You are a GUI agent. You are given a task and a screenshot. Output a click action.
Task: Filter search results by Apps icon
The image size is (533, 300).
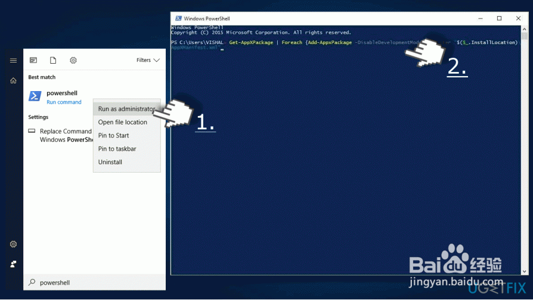33,60
